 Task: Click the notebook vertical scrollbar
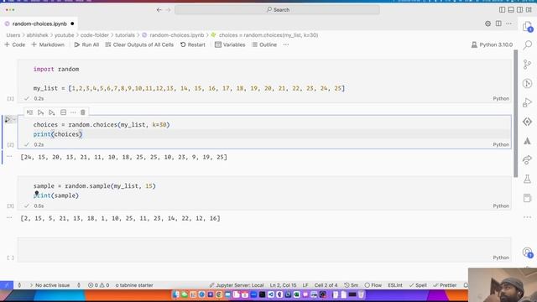pyautogui.click(x=516, y=113)
